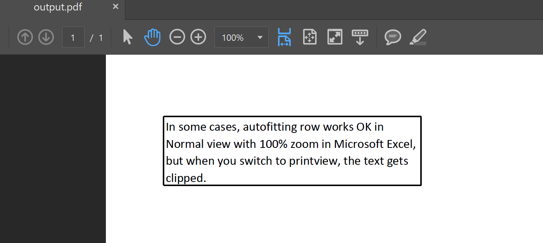Click inside the bordered text box
This screenshot has height=243, width=543.
coord(292,150)
